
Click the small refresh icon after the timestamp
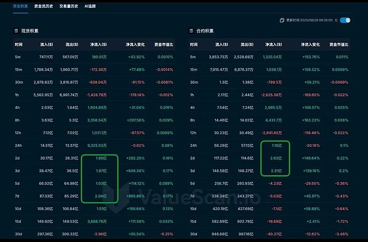[x=336, y=20]
